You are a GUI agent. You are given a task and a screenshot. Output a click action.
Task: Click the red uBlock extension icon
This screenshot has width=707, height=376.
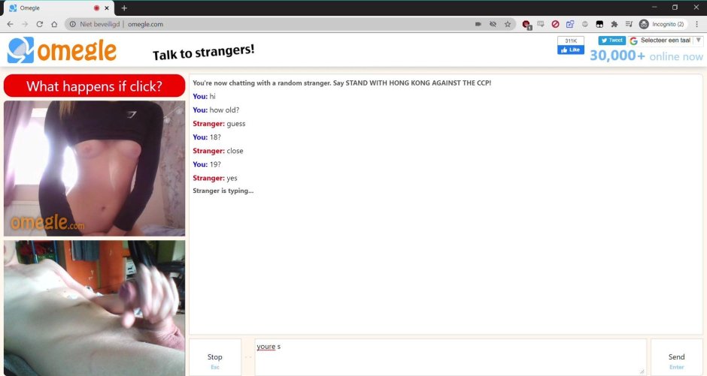pyautogui.click(x=526, y=24)
